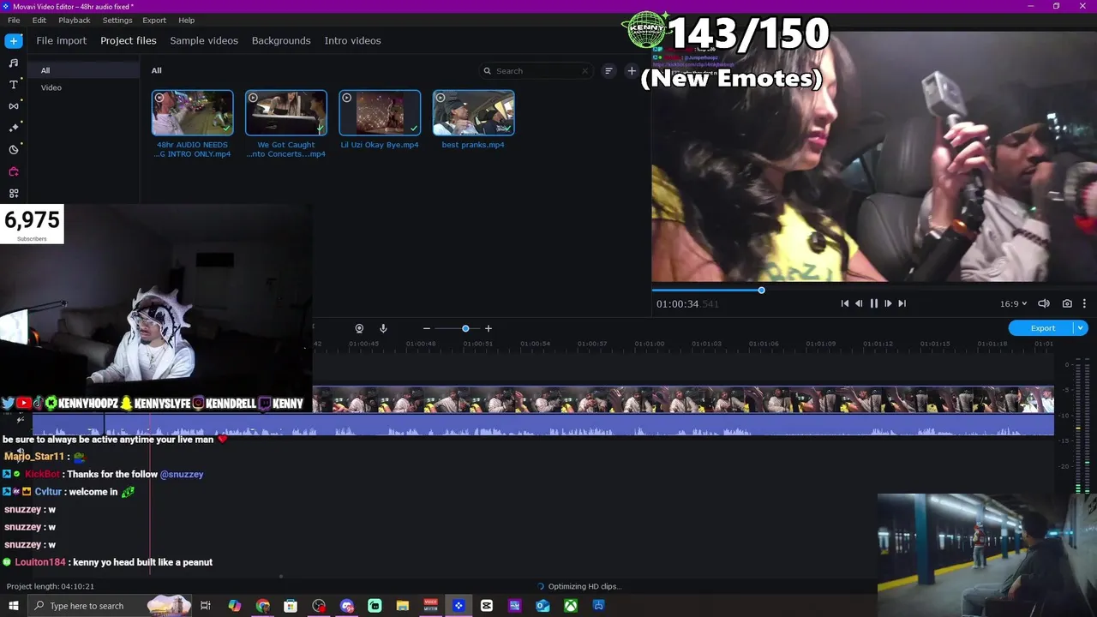
Task: Pause the preview playback
Action: point(873,303)
